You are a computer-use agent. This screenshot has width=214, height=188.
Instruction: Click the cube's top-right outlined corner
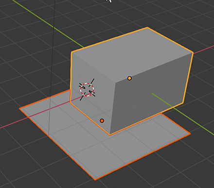tap(193, 52)
